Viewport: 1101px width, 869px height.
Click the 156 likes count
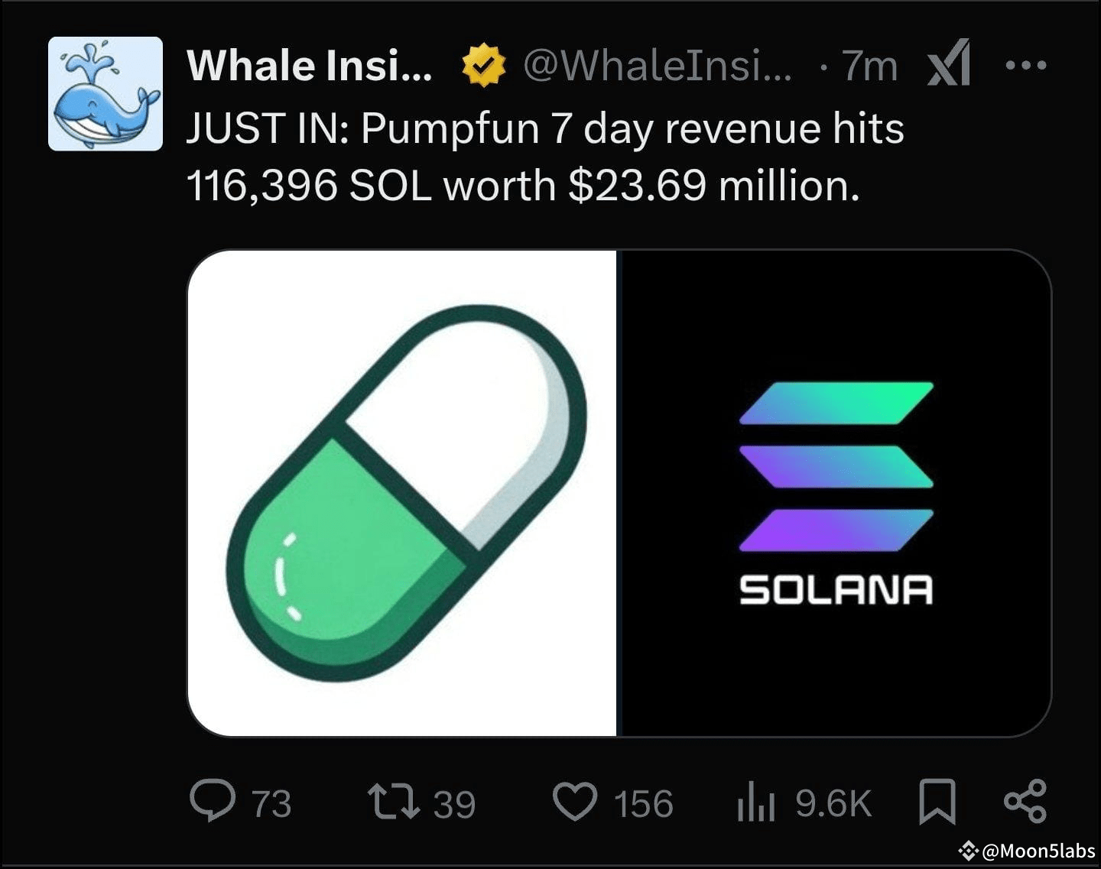coord(643,804)
